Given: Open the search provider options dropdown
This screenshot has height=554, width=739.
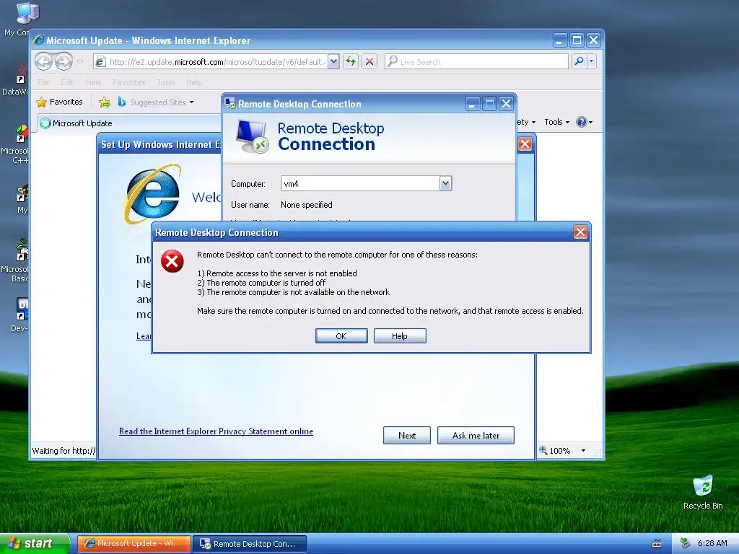Looking at the screenshot, I should [591, 61].
